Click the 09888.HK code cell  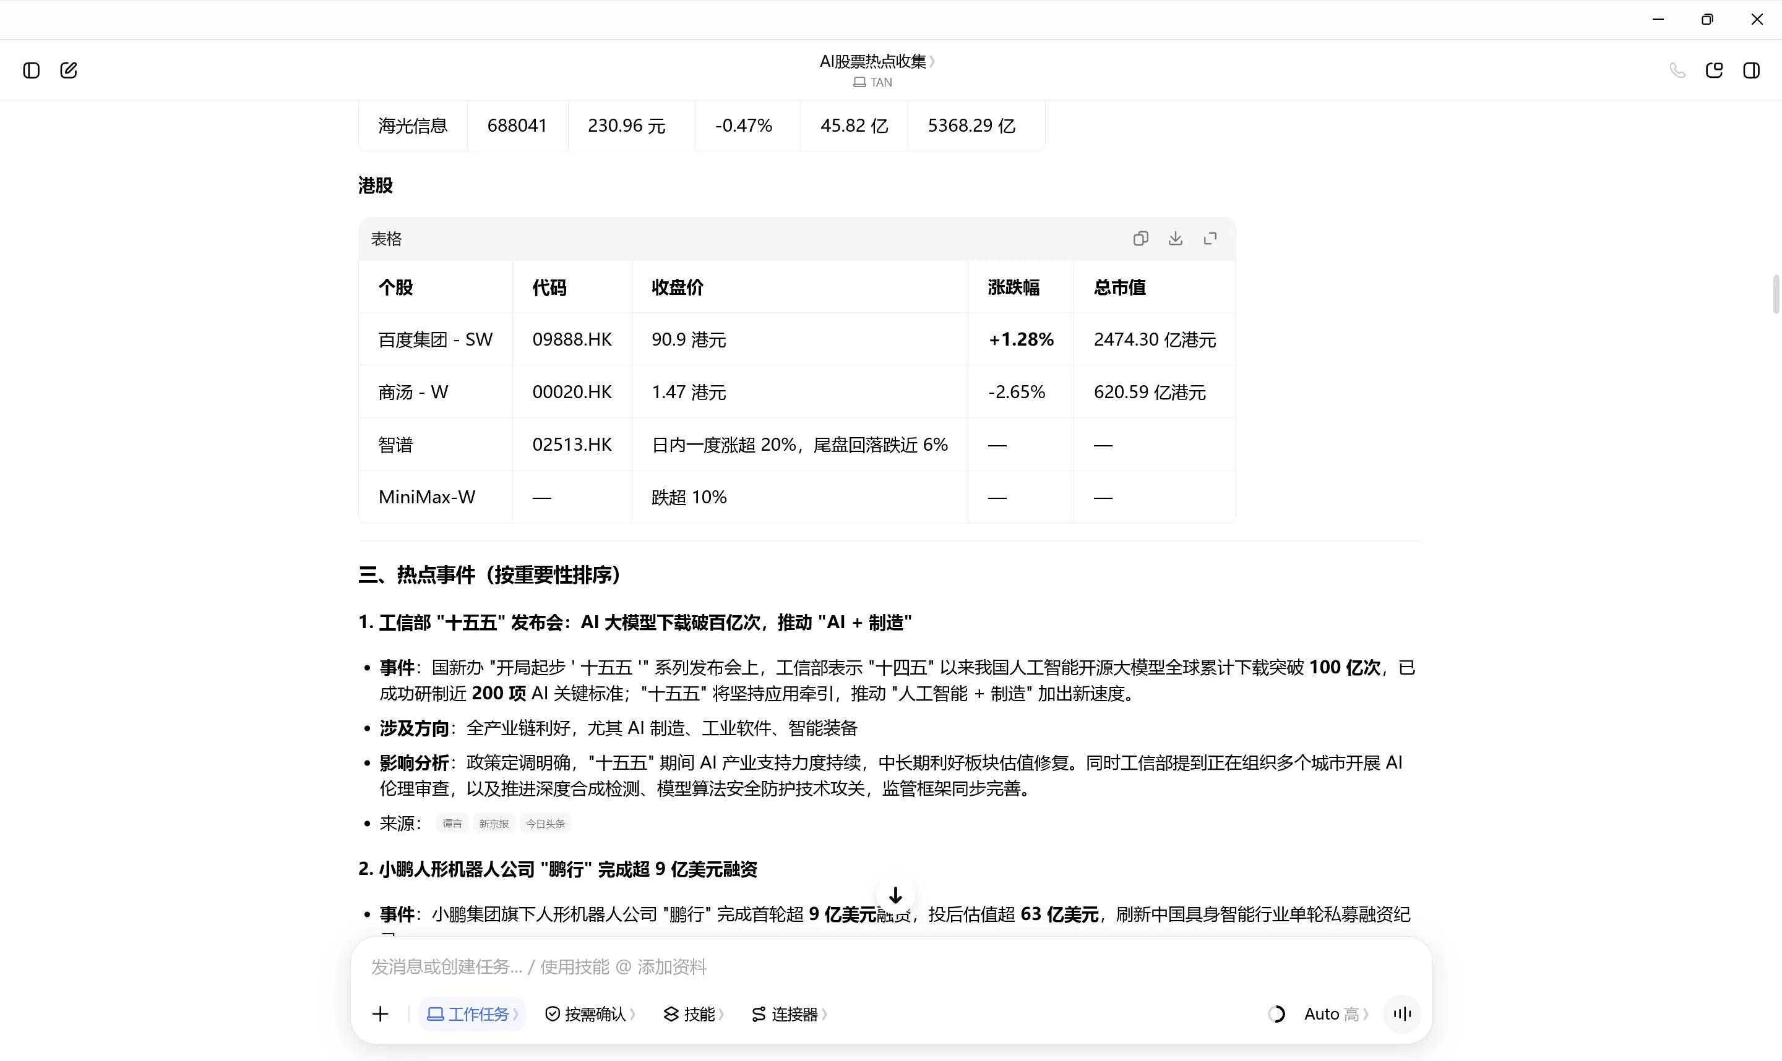[x=572, y=339]
